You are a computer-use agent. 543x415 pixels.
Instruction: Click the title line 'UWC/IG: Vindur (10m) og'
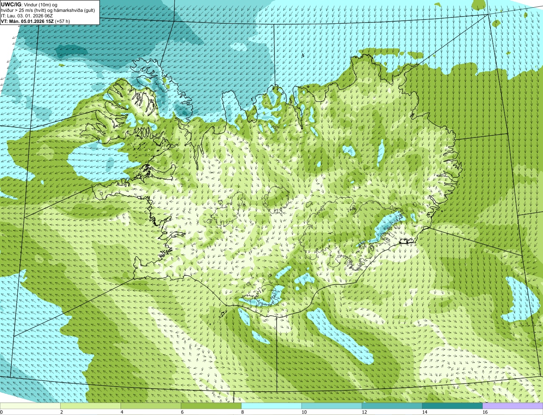coord(29,4)
